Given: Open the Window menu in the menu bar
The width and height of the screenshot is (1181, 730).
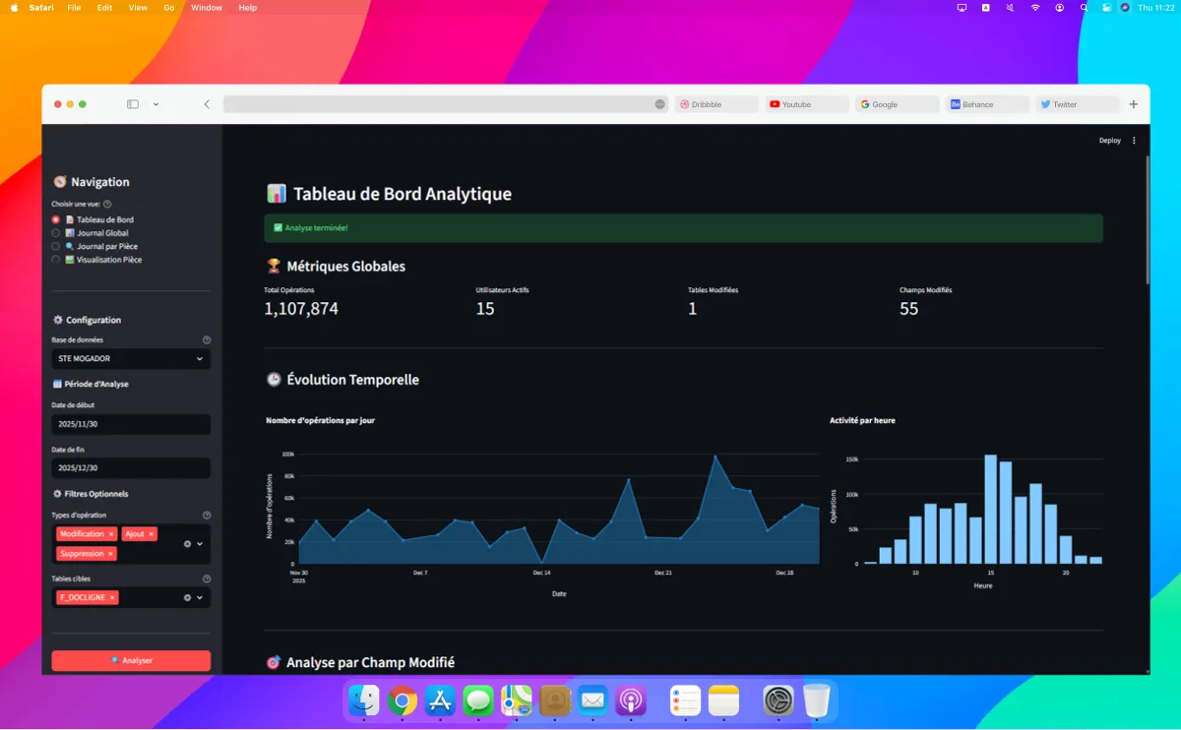Looking at the screenshot, I should click(206, 7).
